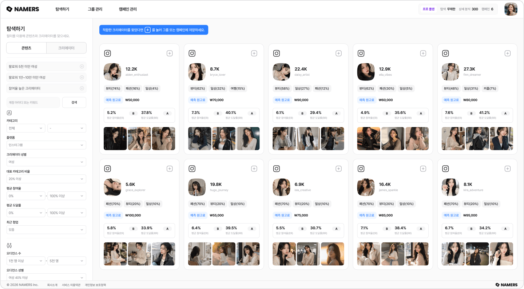Switch to the 크리에이터 toggle tab
The image size is (524, 289).
(x=66, y=48)
